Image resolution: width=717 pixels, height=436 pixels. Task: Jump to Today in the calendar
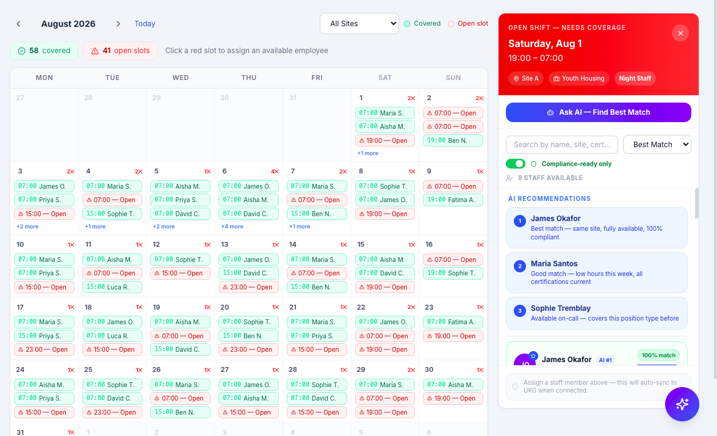click(x=145, y=24)
